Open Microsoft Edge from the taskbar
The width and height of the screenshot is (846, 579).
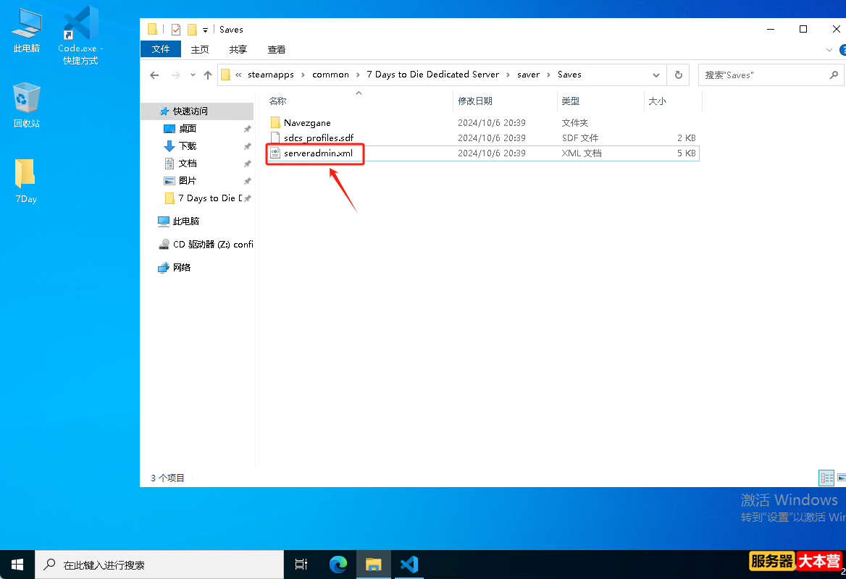[338, 565]
